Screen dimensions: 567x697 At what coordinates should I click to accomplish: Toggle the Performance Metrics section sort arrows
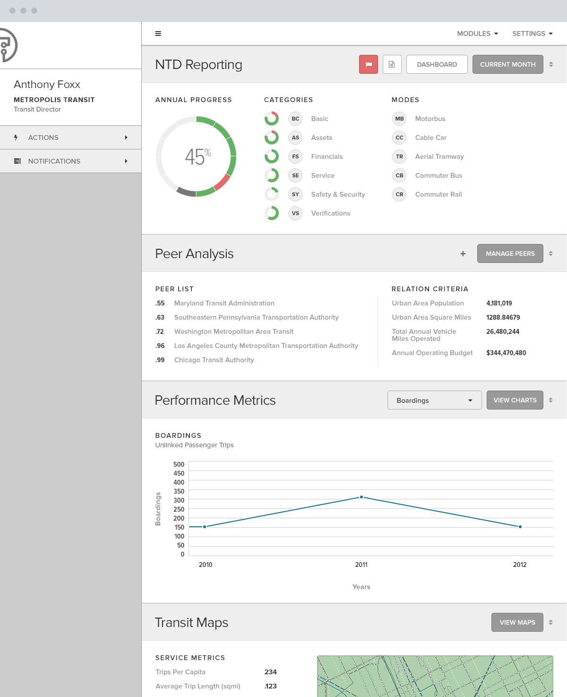(551, 400)
